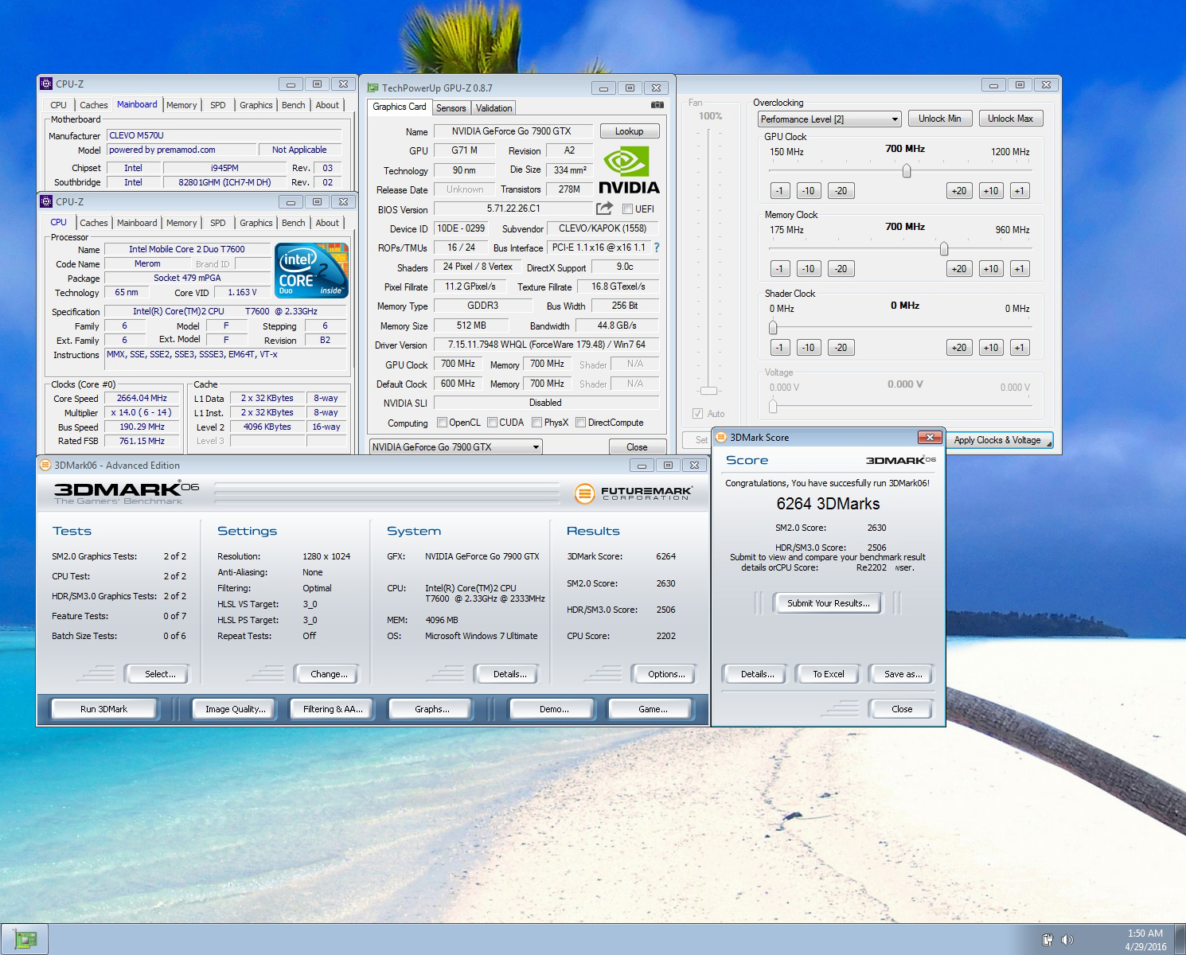Click the Close button in GPU-Z

(x=637, y=447)
